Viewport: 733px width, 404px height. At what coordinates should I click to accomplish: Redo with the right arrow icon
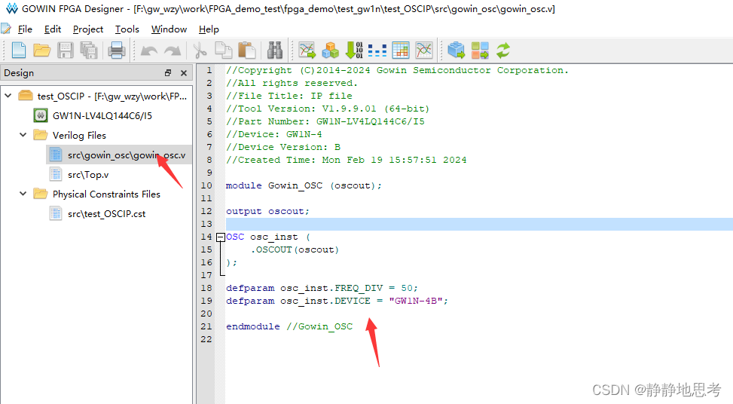coord(173,50)
